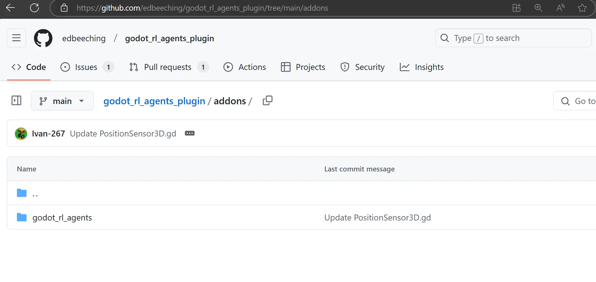
Task: Go back with the browser back arrow
Action: coord(10,8)
